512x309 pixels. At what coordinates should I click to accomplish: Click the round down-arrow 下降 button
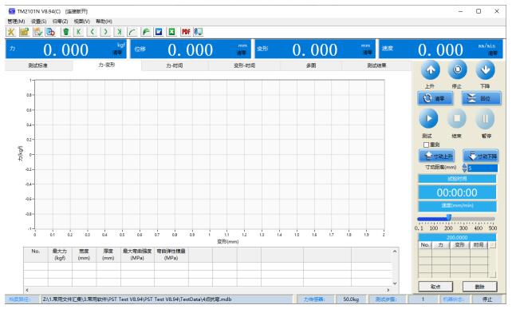pos(485,69)
